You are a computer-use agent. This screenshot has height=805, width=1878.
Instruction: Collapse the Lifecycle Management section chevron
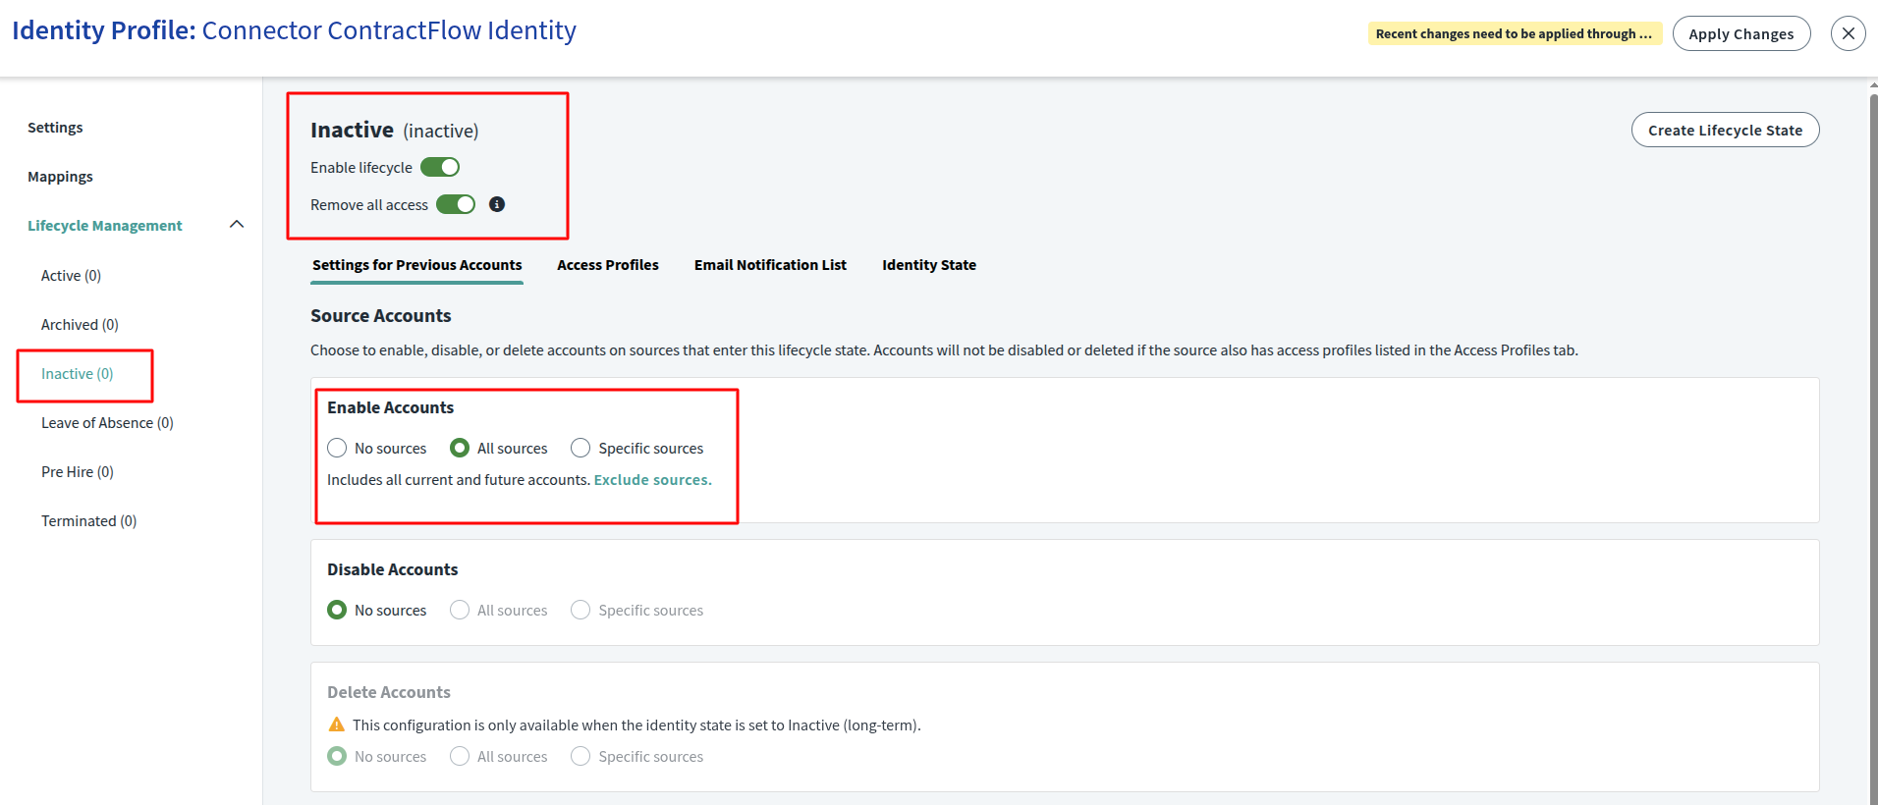pyautogui.click(x=237, y=225)
